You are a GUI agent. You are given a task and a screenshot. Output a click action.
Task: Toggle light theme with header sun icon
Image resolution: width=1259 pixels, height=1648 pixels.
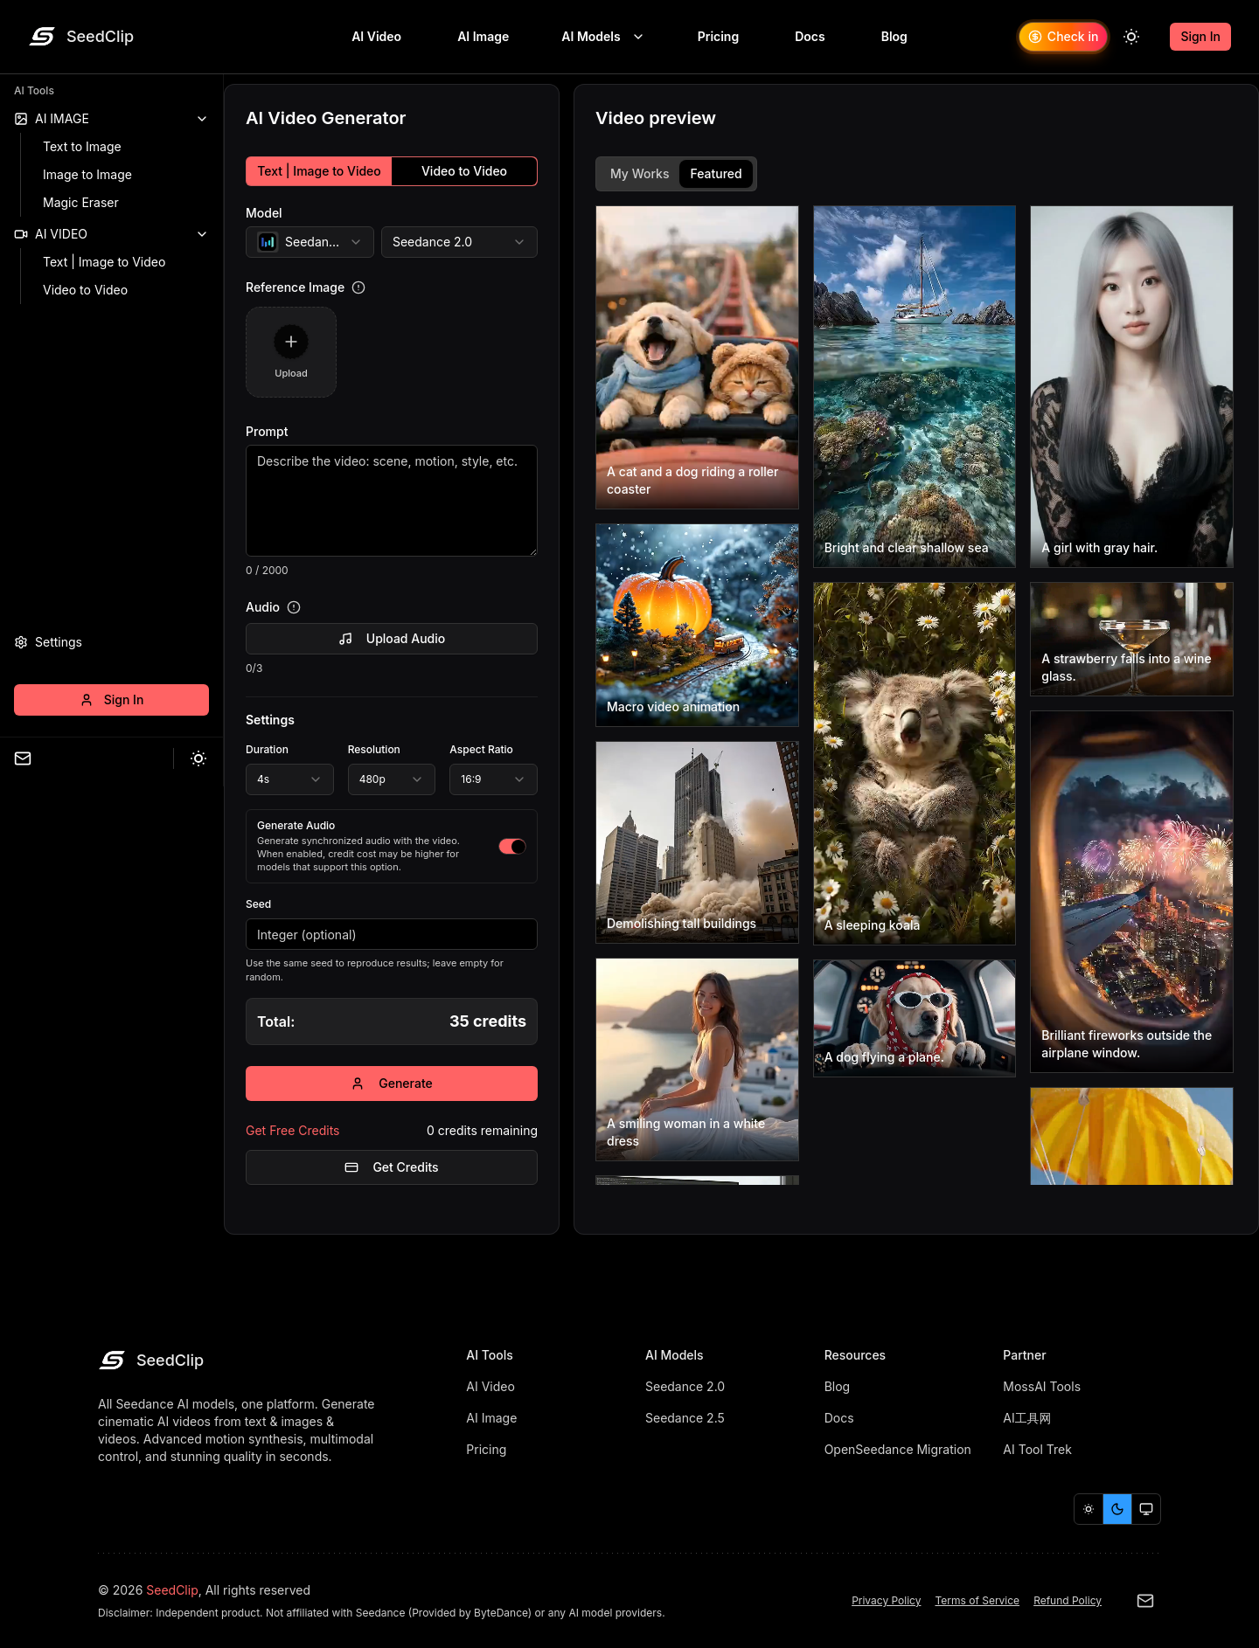pyautogui.click(x=1131, y=37)
